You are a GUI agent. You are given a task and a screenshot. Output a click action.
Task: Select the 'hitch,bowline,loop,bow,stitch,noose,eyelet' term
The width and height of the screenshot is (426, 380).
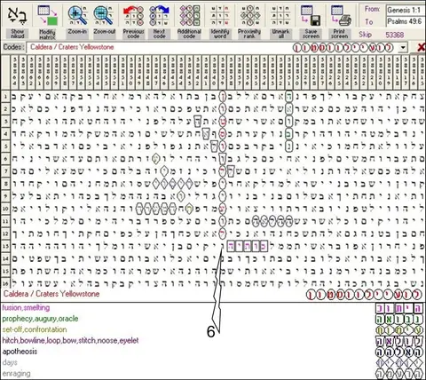pos(70,341)
